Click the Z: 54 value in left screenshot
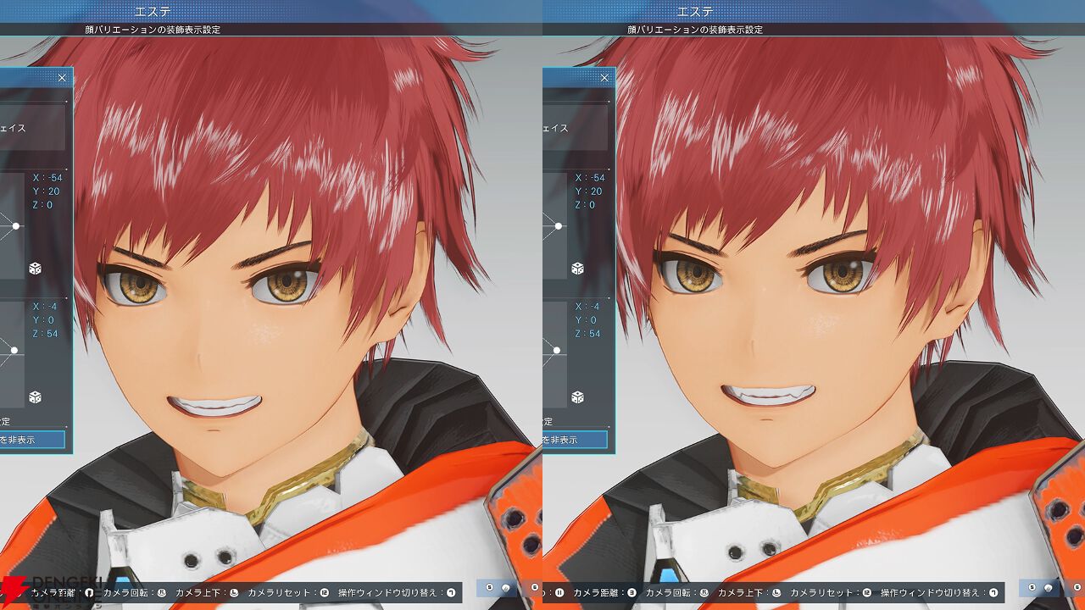Image resolution: width=1085 pixels, height=610 pixels. point(46,334)
